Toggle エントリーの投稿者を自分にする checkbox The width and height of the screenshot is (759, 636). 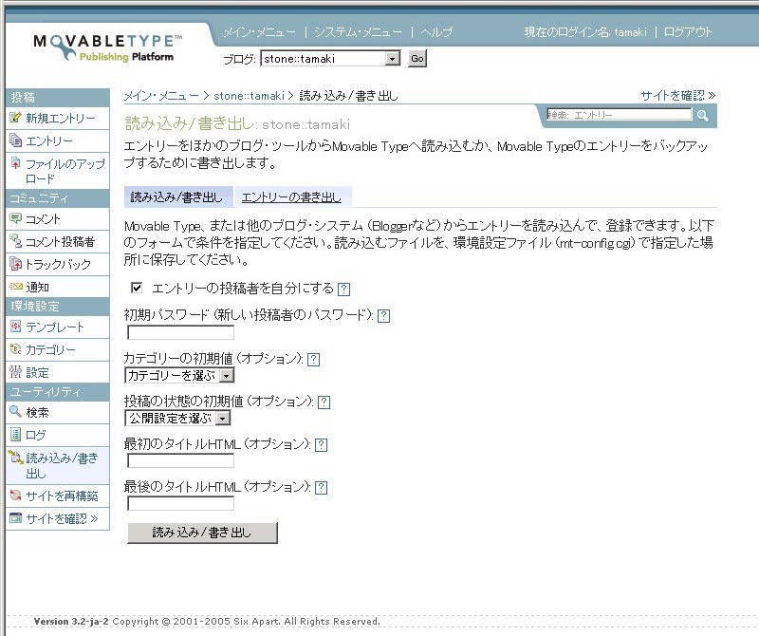tap(137, 288)
